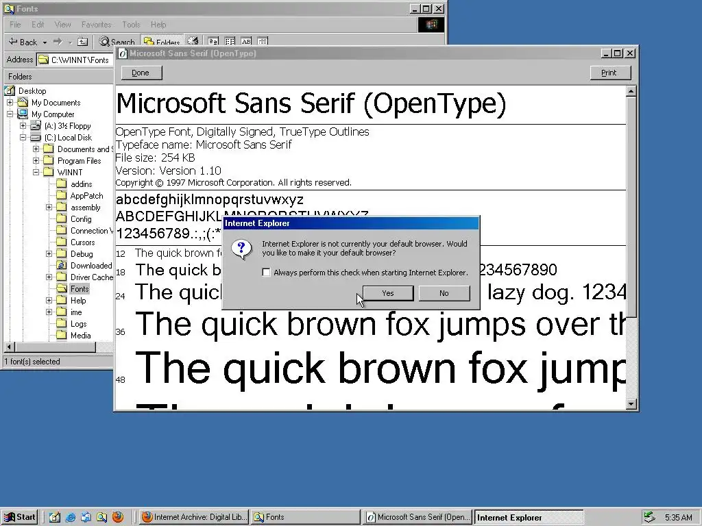Select the fonts-by-similarity view icon
Image resolution: width=702 pixels, height=526 pixels.
pyautogui.click(x=246, y=41)
